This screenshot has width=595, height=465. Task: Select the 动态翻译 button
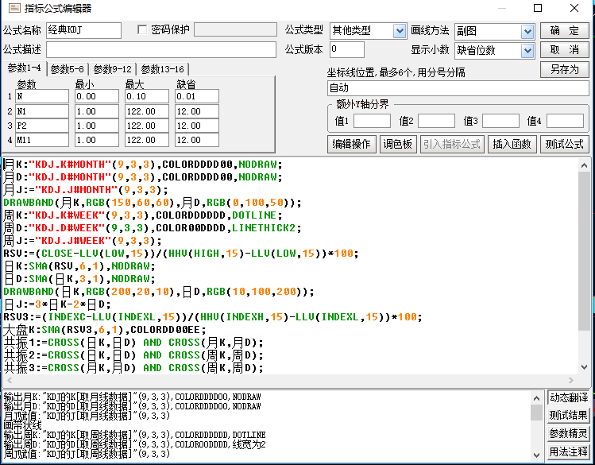coord(569,397)
